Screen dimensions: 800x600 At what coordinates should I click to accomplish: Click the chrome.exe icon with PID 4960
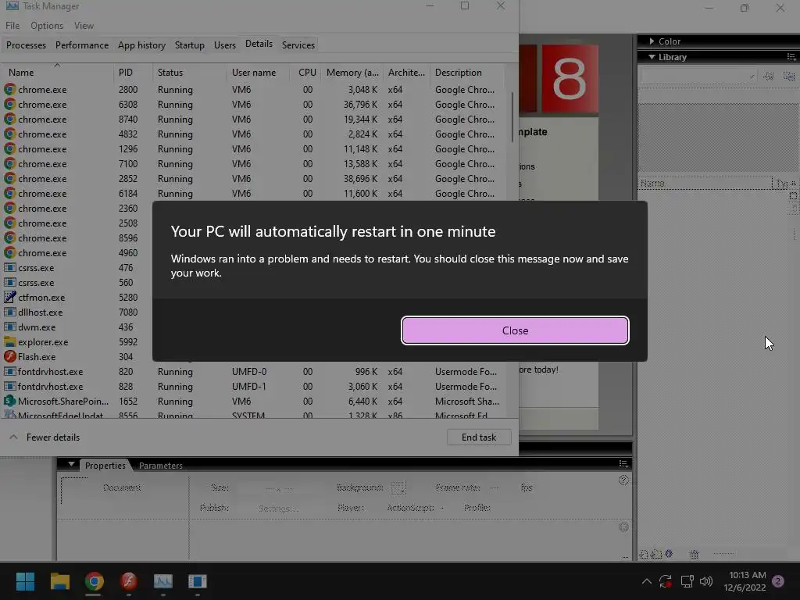coord(9,252)
